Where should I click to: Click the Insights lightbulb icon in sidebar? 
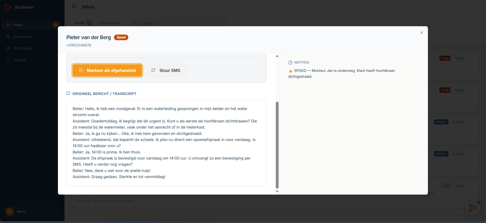tap(8, 60)
